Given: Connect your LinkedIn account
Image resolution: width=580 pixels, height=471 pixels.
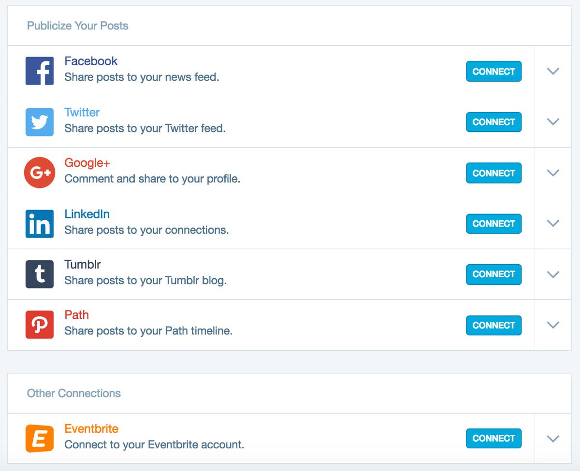Looking at the screenshot, I should tap(493, 224).
